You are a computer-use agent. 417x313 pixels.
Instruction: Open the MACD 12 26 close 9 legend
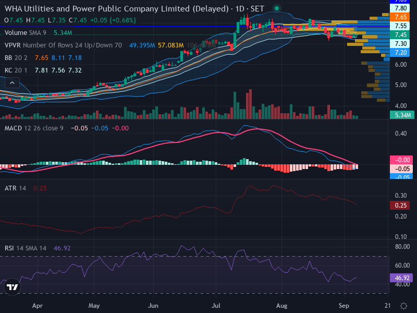tap(34, 128)
